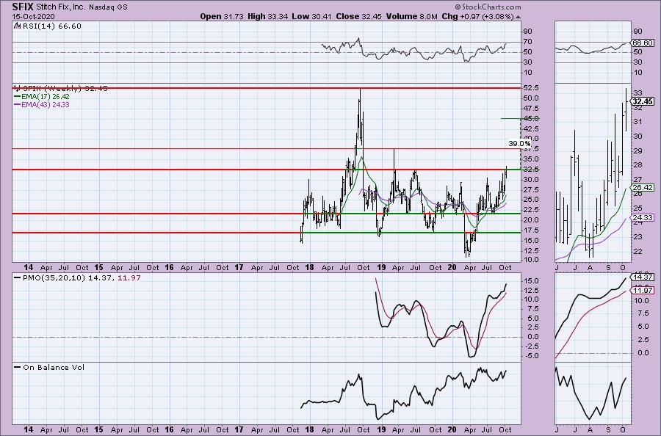Screen dimensions: 661x436
Task: Click the 24.33 EMA value tag on the right axis
Action: click(643, 218)
